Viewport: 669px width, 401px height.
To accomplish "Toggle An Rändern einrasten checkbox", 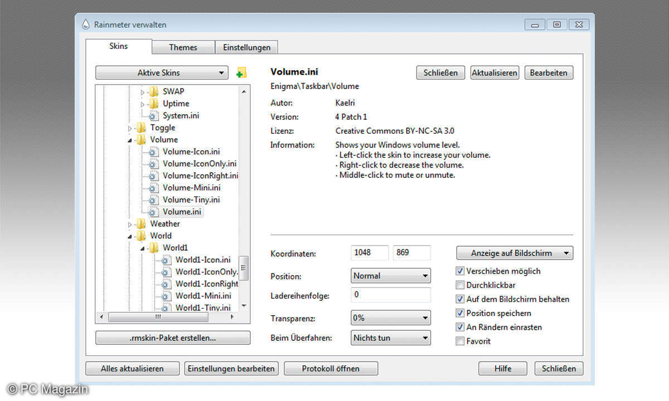I will (460, 327).
